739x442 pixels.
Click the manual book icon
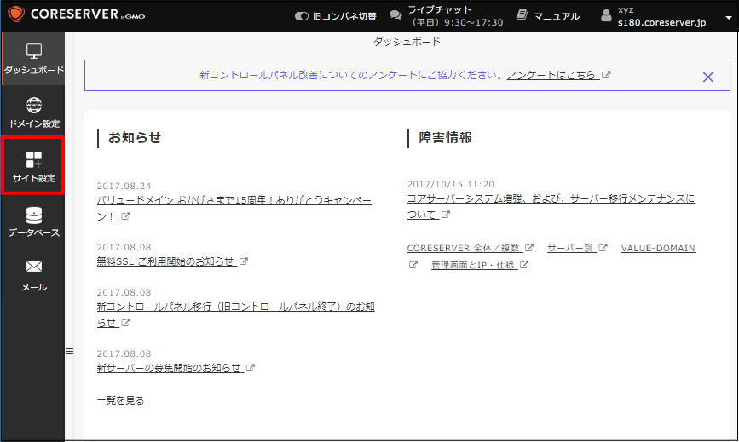coord(522,14)
